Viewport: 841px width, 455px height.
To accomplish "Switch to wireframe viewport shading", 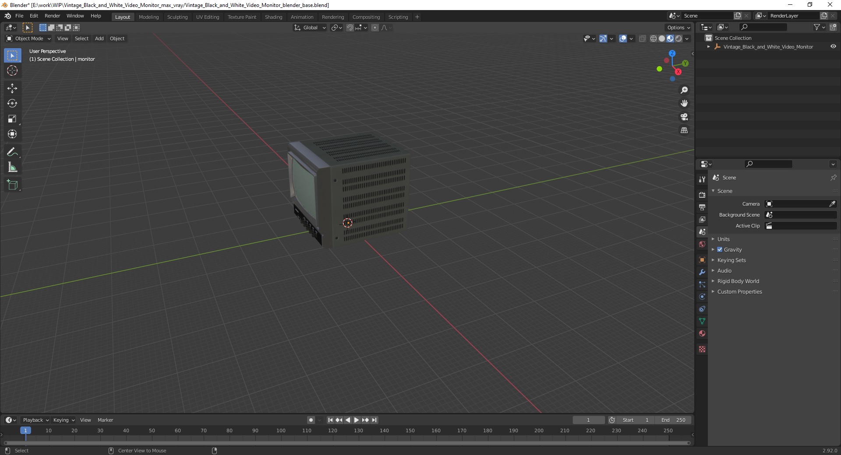I will pos(654,38).
